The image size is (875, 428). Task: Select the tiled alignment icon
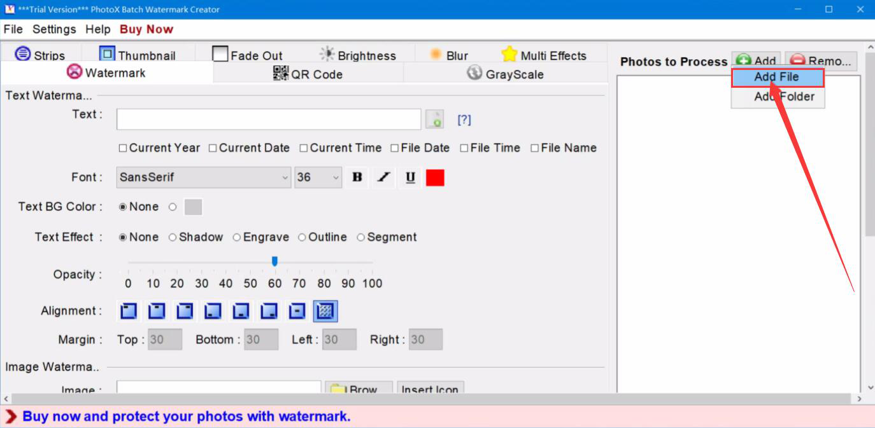pyautogui.click(x=325, y=311)
